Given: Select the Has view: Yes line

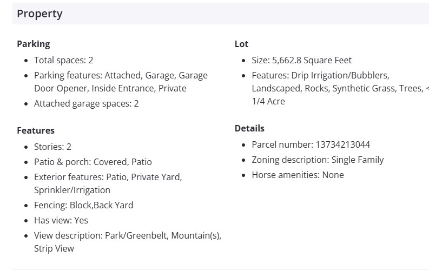Looking at the screenshot, I should point(61,220).
